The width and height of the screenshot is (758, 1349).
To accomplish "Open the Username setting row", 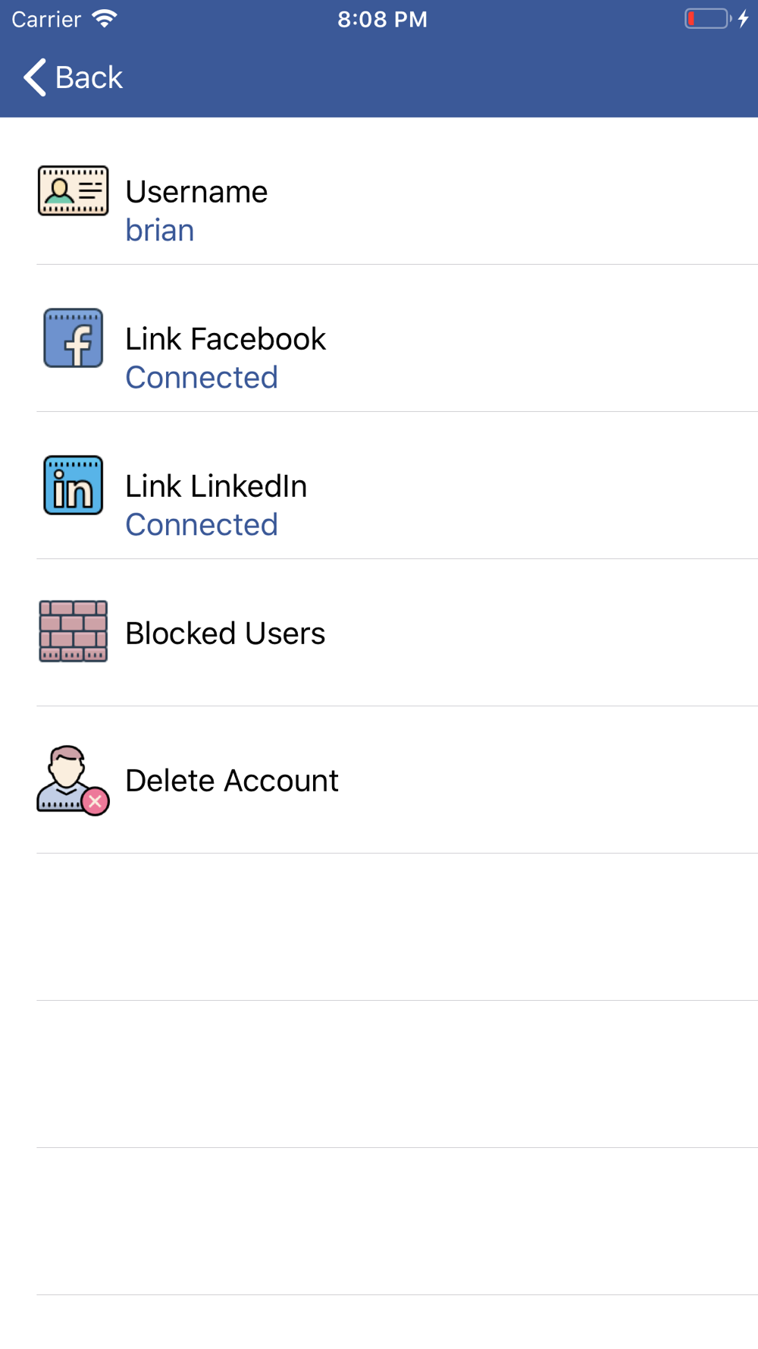I will (379, 191).
